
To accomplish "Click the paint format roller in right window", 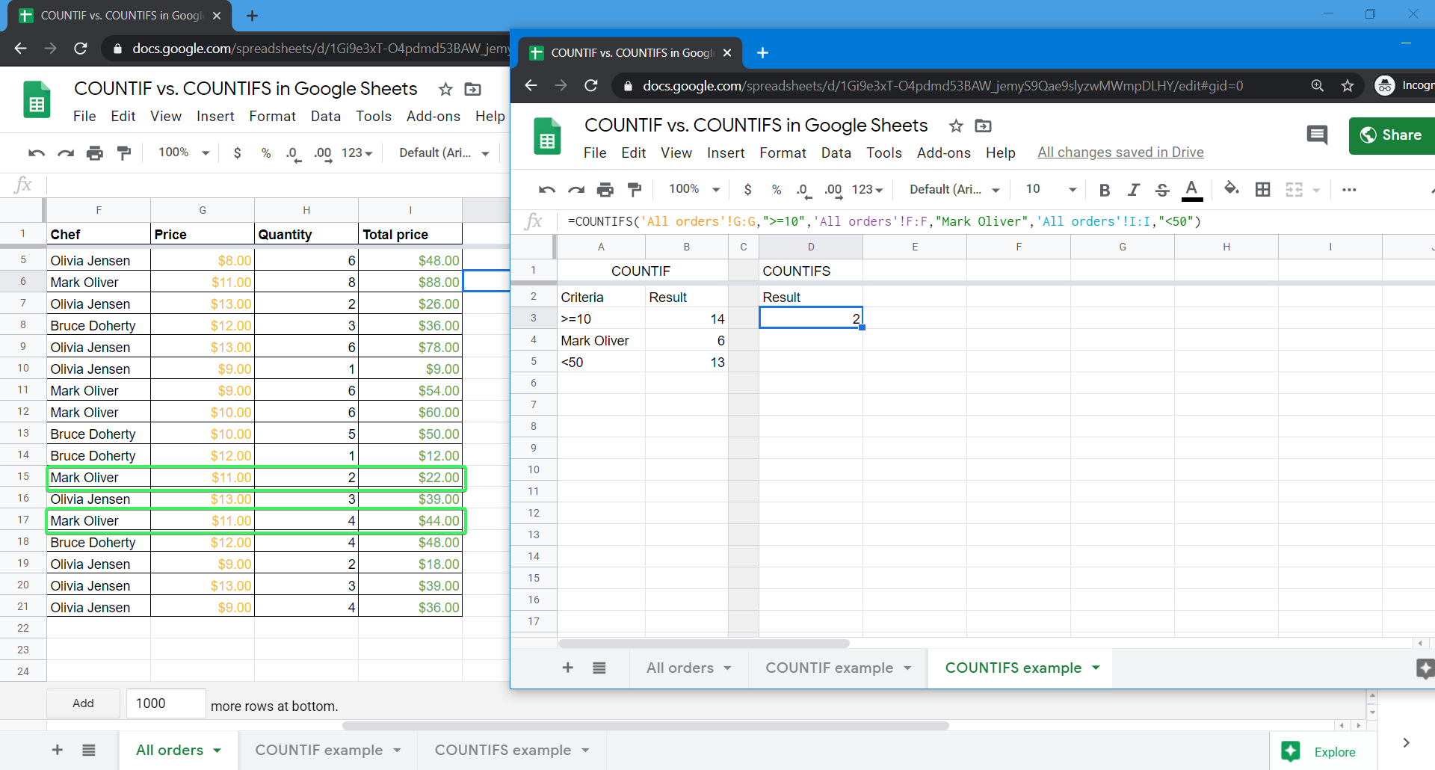I will [635, 190].
